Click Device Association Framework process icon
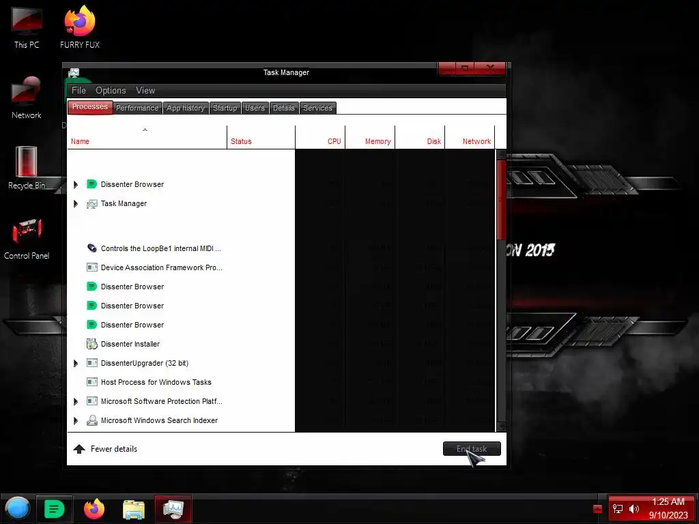Viewport: 699px width, 524px height. click(x=91, y=267)
